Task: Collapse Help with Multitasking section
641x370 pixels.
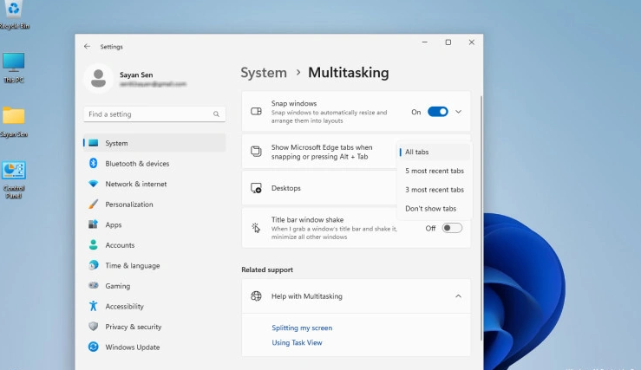Action: click(458, 296)
